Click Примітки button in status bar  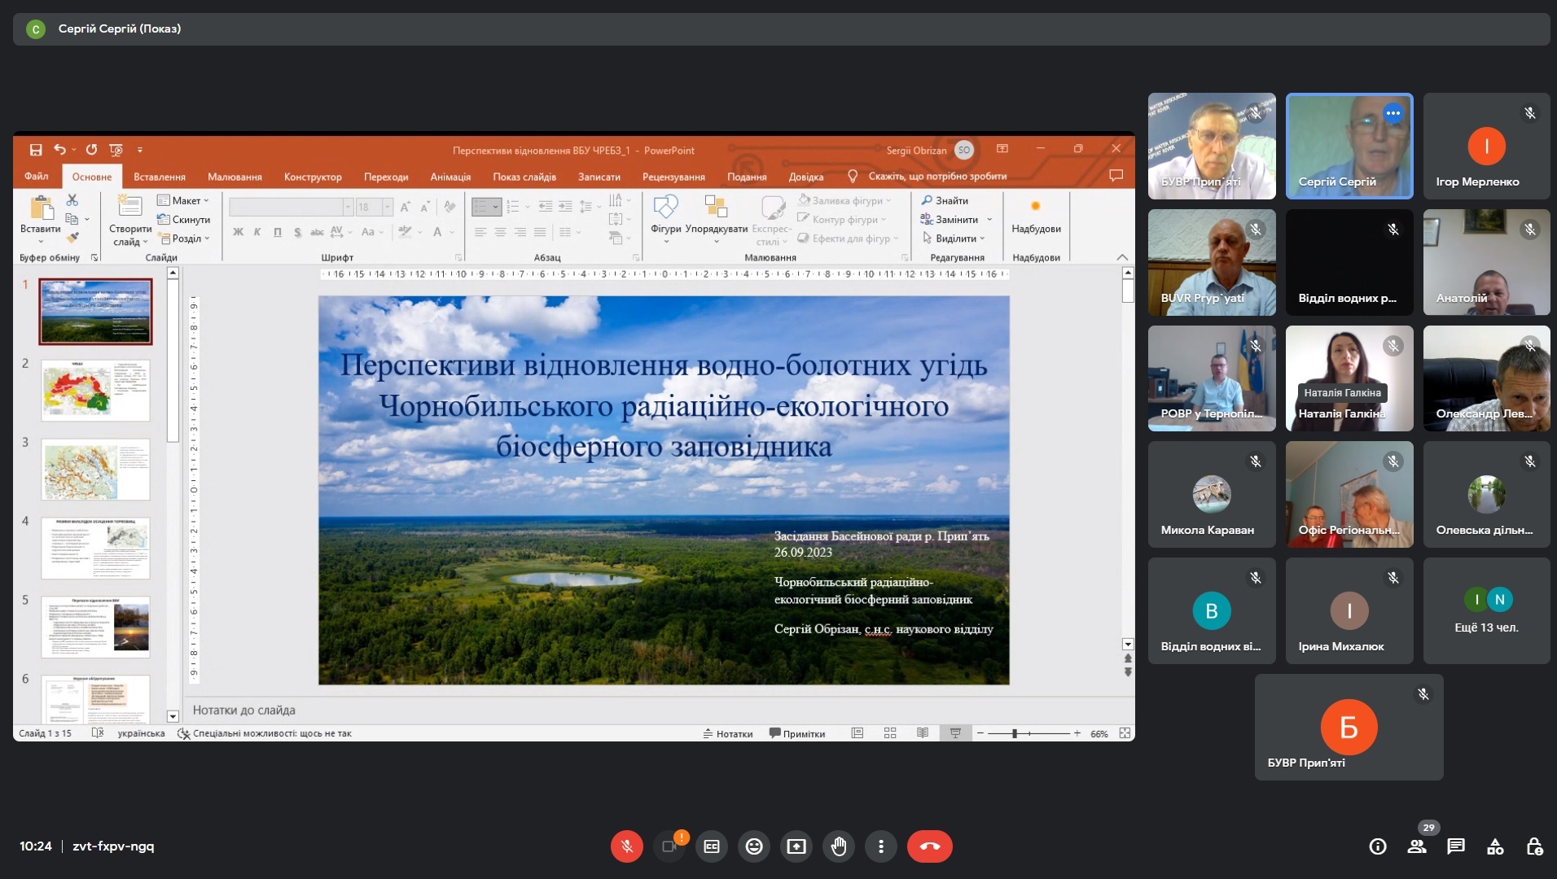pos(797,733)
